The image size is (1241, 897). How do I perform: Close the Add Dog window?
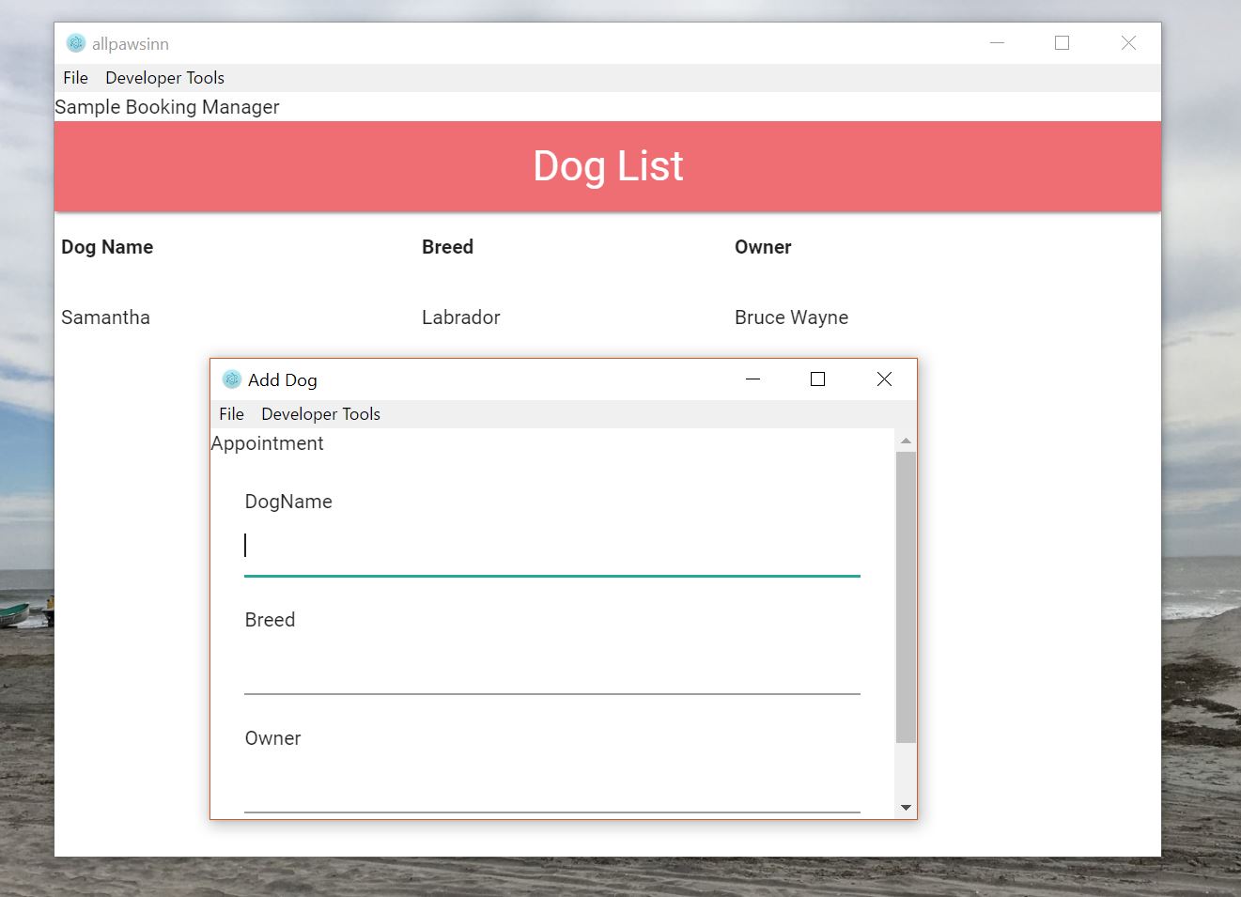[884, 379]
